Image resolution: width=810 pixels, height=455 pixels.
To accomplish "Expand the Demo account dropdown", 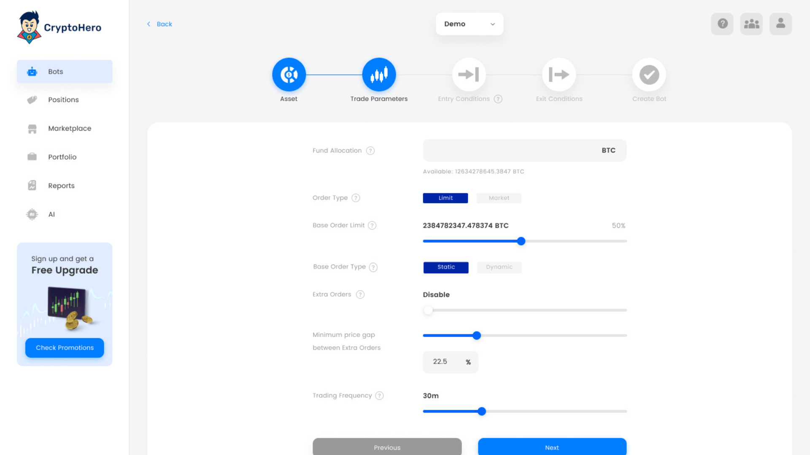I will click(x=469, y=24).
